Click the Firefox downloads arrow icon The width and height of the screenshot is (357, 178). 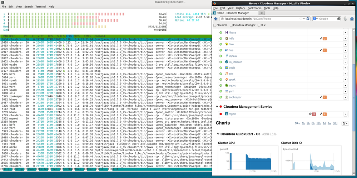point(345,19)
